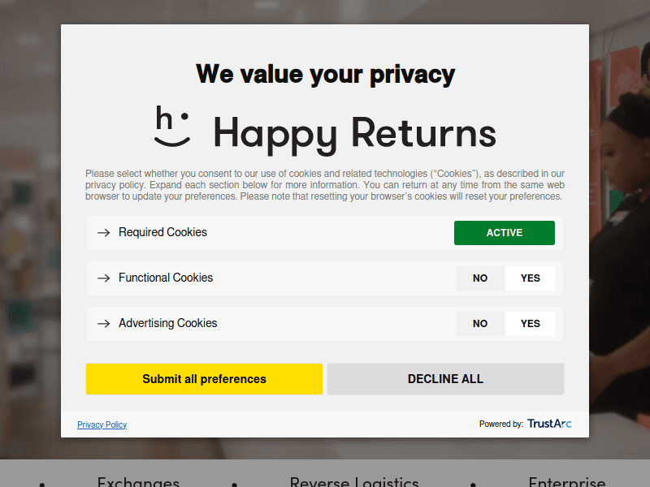Click the arrow icon beside Required Cookies
The width and height of the screenshot is (650, 487).
pos(103,233)
